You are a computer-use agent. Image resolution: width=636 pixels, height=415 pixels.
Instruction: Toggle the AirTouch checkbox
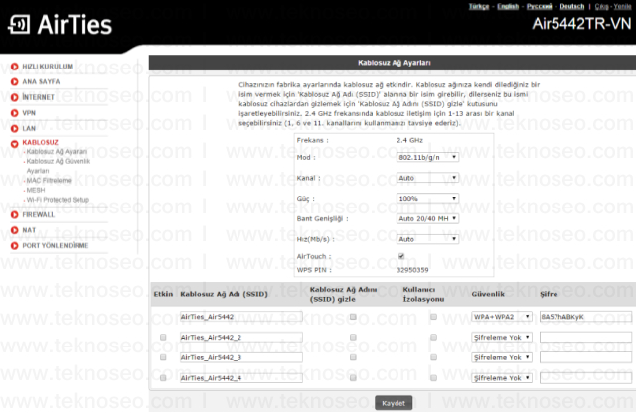pos(401,256)
